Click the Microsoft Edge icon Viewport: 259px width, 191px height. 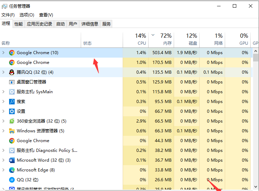12,170
